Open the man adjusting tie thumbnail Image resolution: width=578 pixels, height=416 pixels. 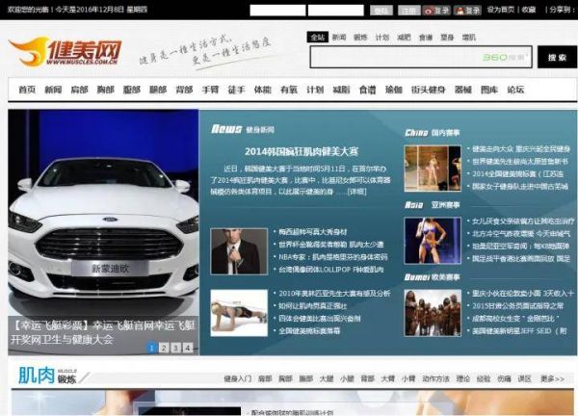click(x=239, y=251)
